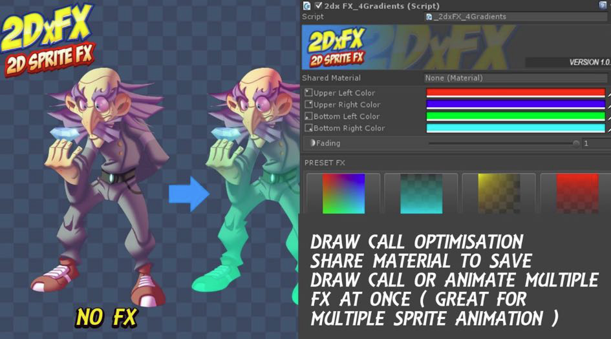Click the Bottom Right Color corner icon

(x=308, y=128)
